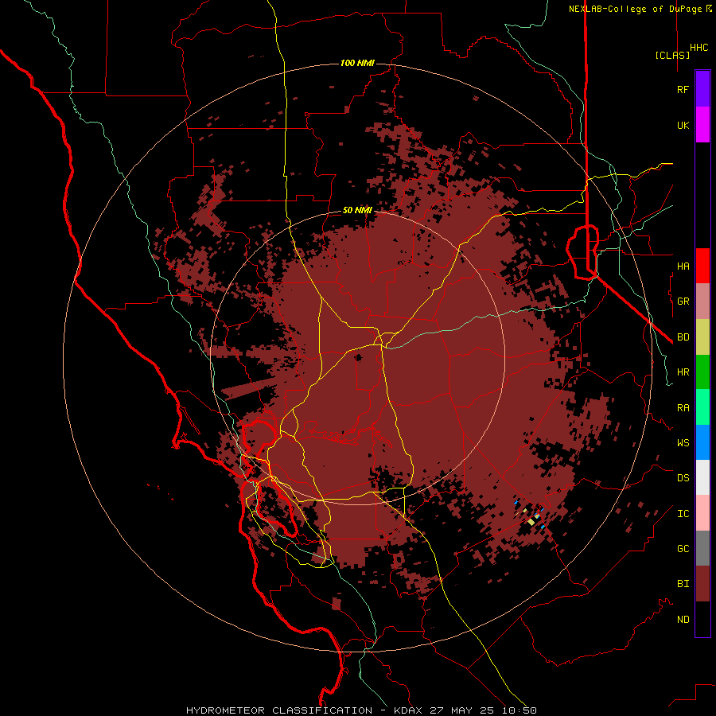
Task: Click the RA light green legend swatch
Action: tap(702, 407)
